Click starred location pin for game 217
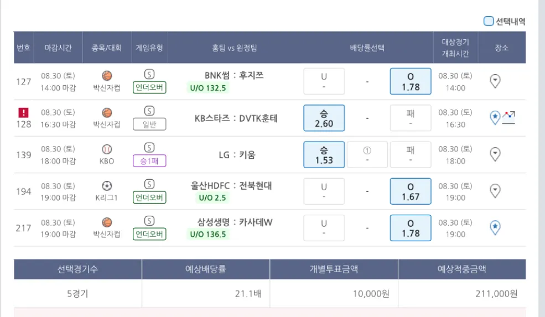Viewport: 545px width, 317px height. [495, 227]
